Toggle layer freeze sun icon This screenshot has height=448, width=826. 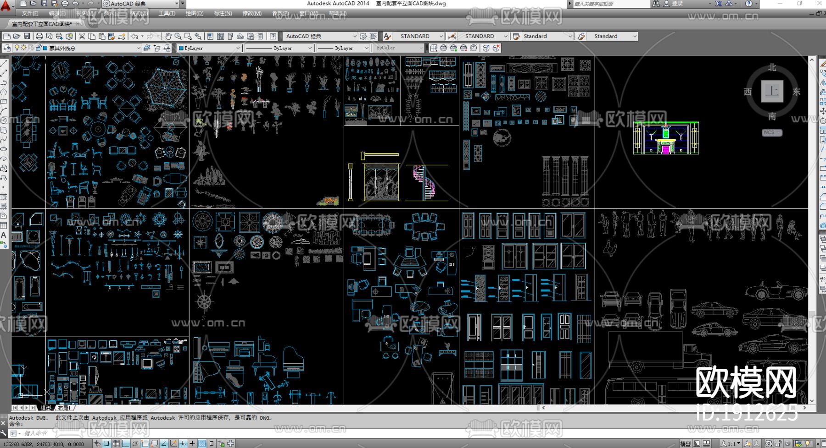(x=23, y=48)
